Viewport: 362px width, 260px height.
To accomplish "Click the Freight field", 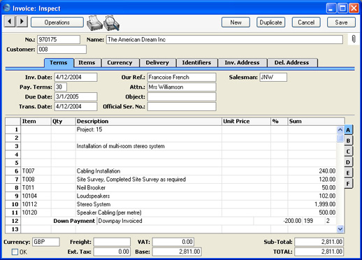I will point(112,242).
